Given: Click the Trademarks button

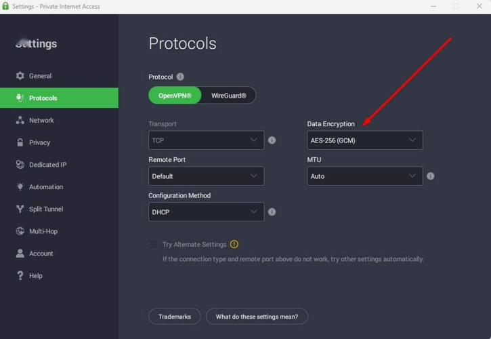Looking at the screenshot, I should coord(174,317).
